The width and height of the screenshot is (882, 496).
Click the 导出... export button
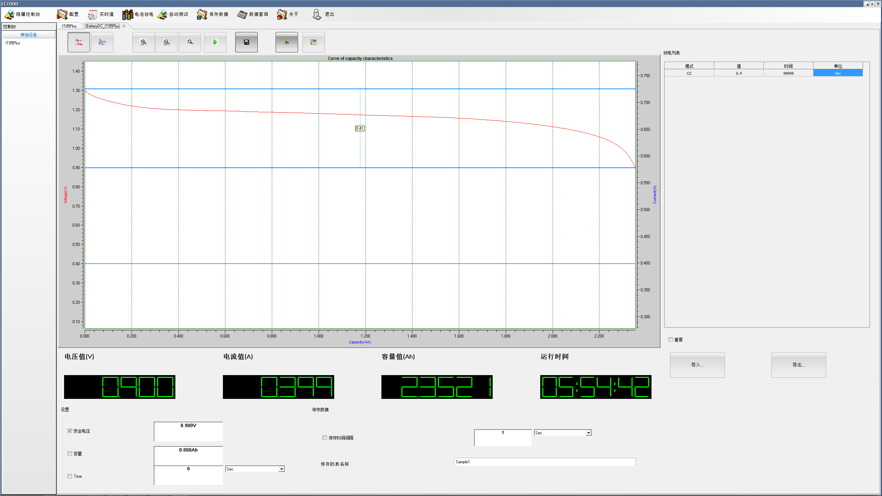(799, 365)
